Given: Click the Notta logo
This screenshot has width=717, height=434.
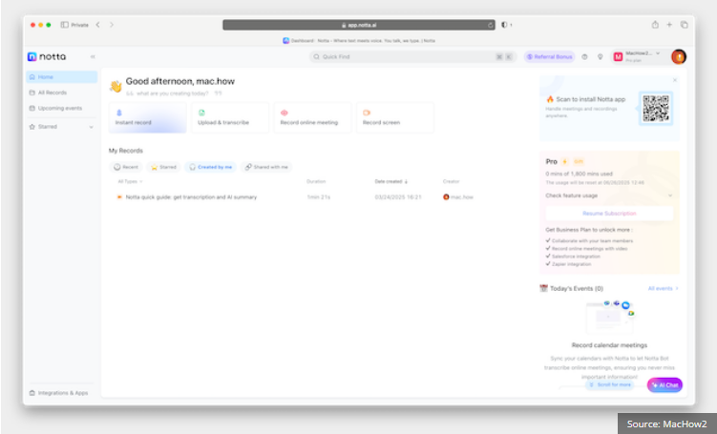Looking at the screenshot, I should (47, 56).
